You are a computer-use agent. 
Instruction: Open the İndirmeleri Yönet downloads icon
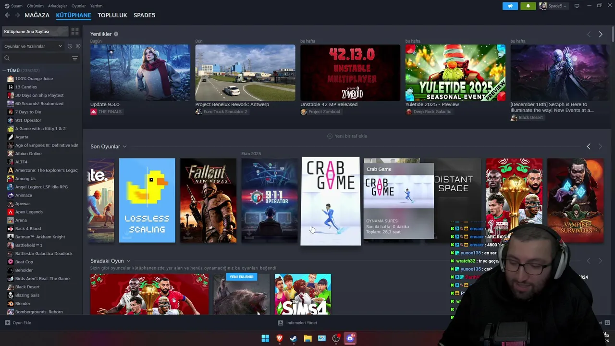pos(281,323)
